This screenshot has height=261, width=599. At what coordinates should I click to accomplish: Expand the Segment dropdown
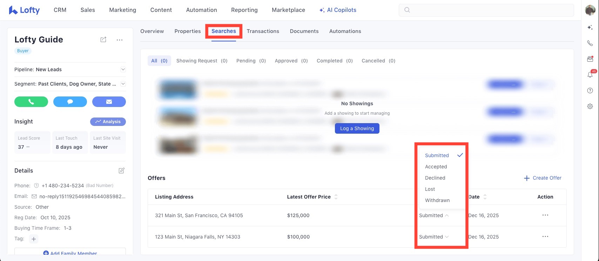click(123, 84)
